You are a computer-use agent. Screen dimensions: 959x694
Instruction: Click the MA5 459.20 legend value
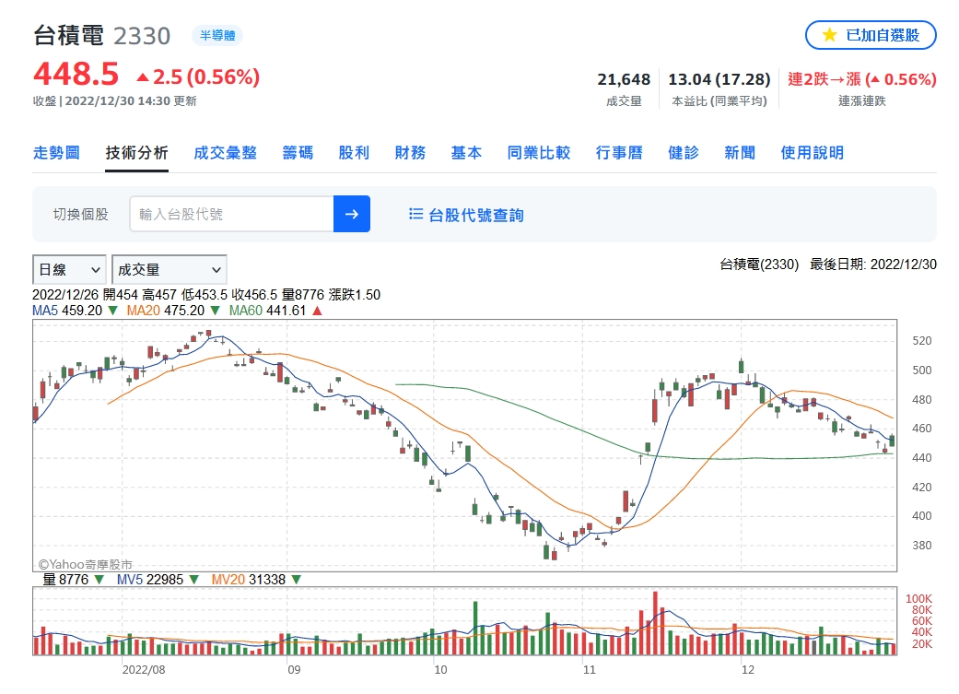tap(67, 311)
